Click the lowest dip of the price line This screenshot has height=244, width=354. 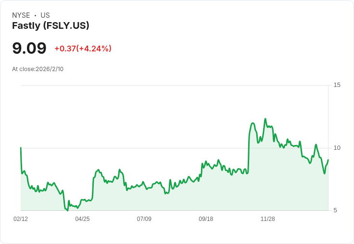coord(67,210)
